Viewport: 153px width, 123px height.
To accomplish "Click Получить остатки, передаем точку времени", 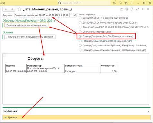I will (x=30, y=37).
